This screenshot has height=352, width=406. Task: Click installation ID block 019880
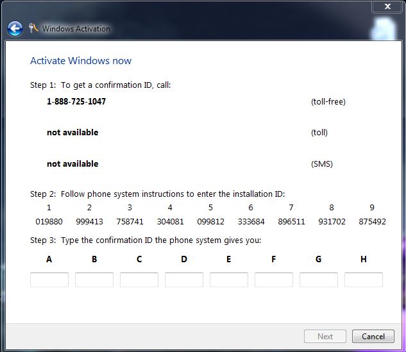point(49,222)
